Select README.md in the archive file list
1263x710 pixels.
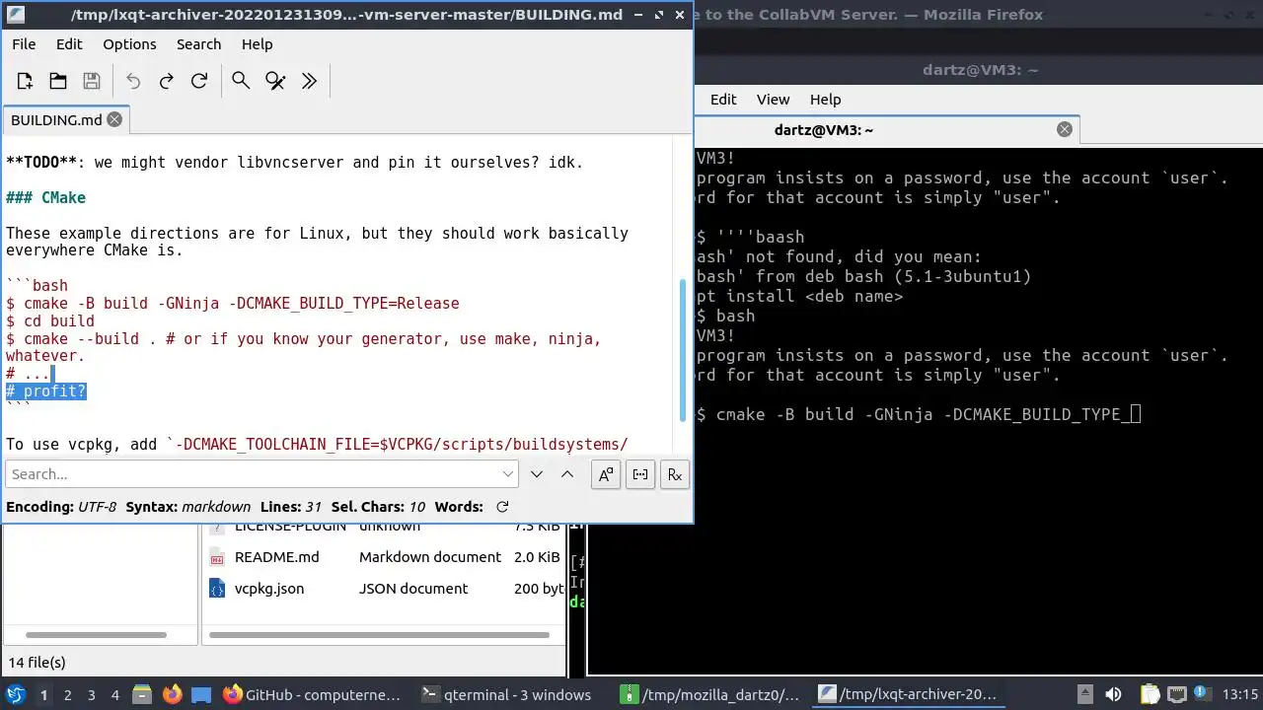pos(277,557)
